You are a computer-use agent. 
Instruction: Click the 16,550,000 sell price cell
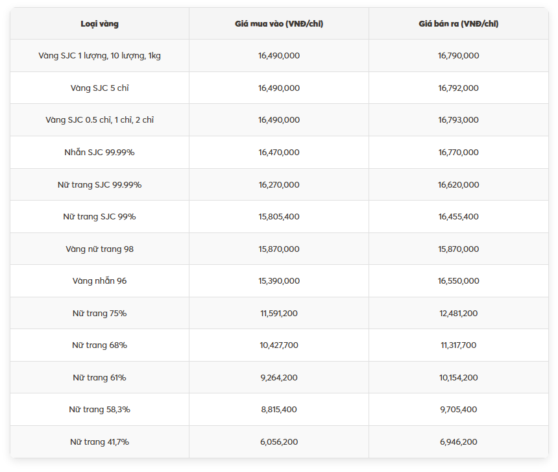458,281
